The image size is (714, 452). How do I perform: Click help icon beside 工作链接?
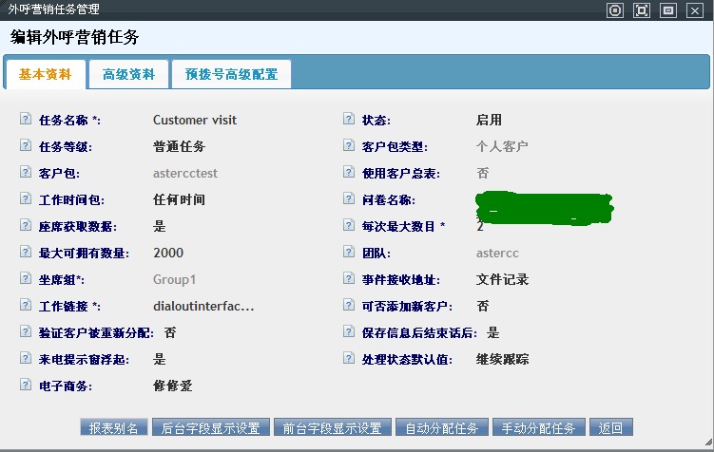[x=25, y=307]
